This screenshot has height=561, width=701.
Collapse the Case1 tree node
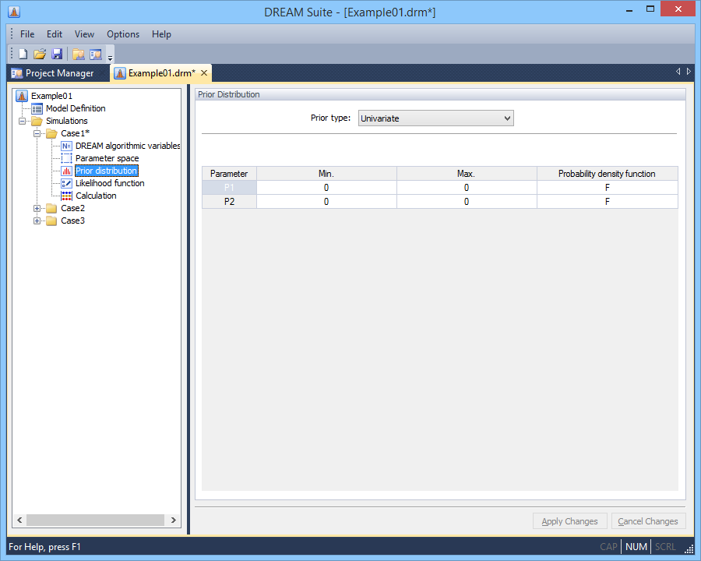(37, 133)
